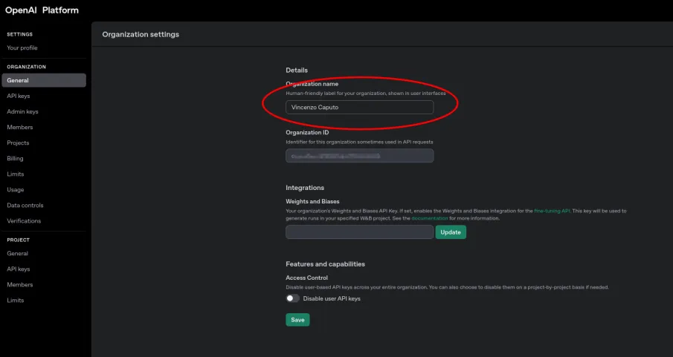Viewport: 673px width, 357px height.
Task: Click the Features and capabilities heading
Action: point(325,264)
